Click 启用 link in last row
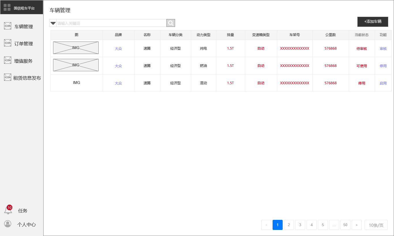 (383, 83)
